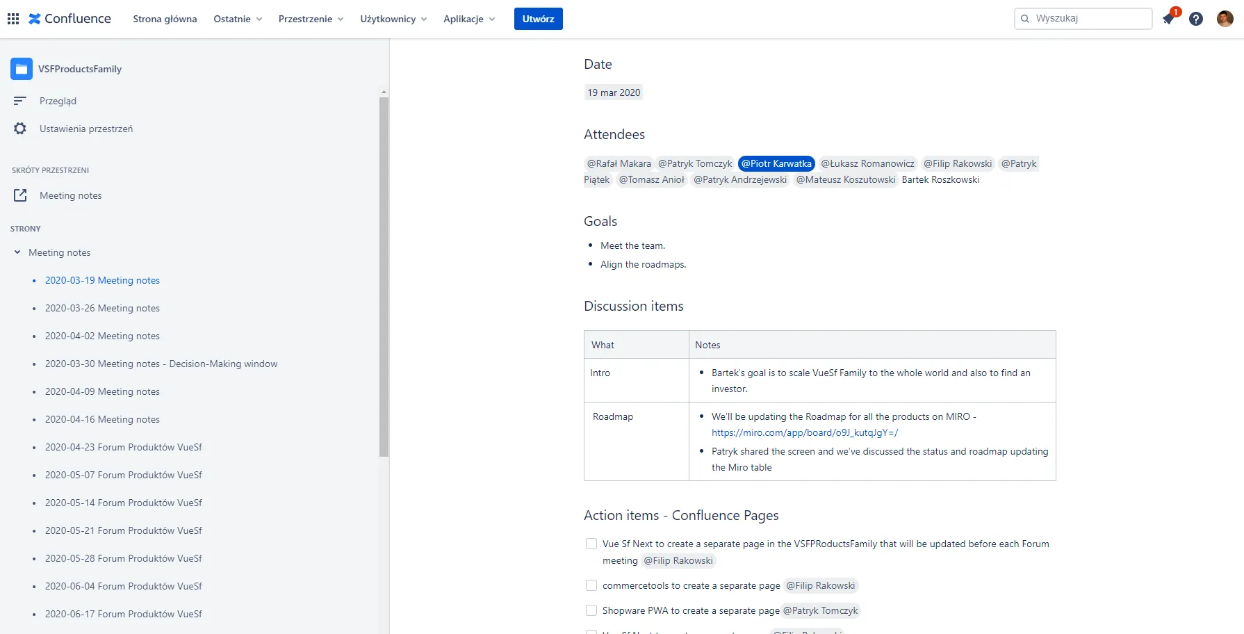The image size is (1244, 634).
Task: Click the Confluence logo
Action: tap(69, 19)
